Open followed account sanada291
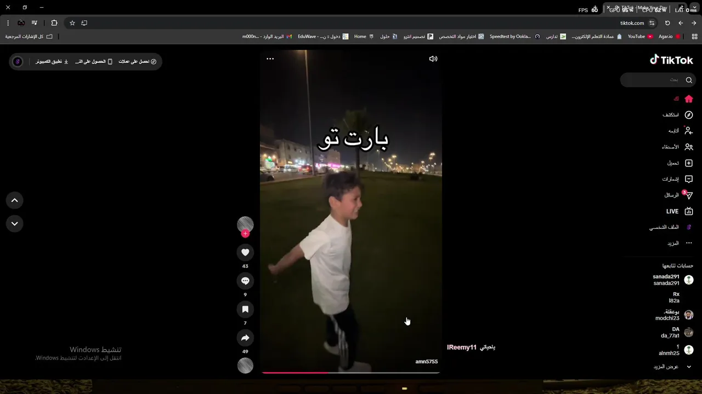Viewport: 702px width, 394px height. point(673,280)
